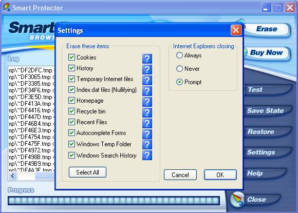This screenshot has width=298, height=213.
Task: Click Save State in sidebar
Action: tap(268, 111)
